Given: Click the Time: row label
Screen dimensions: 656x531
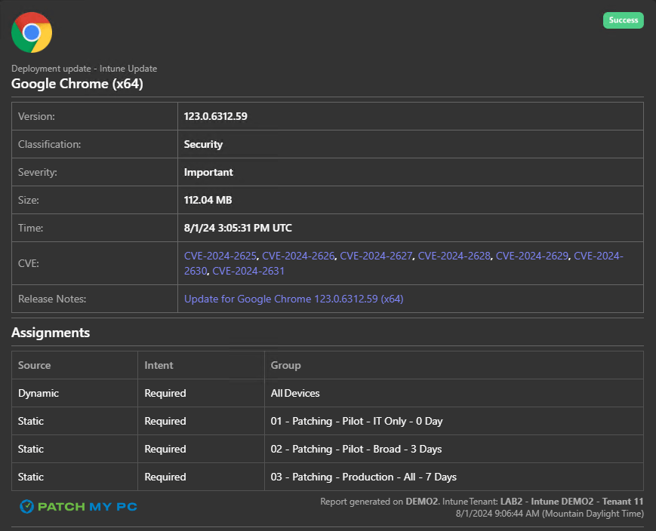Looking at the screenshot, I should (30, 228).
